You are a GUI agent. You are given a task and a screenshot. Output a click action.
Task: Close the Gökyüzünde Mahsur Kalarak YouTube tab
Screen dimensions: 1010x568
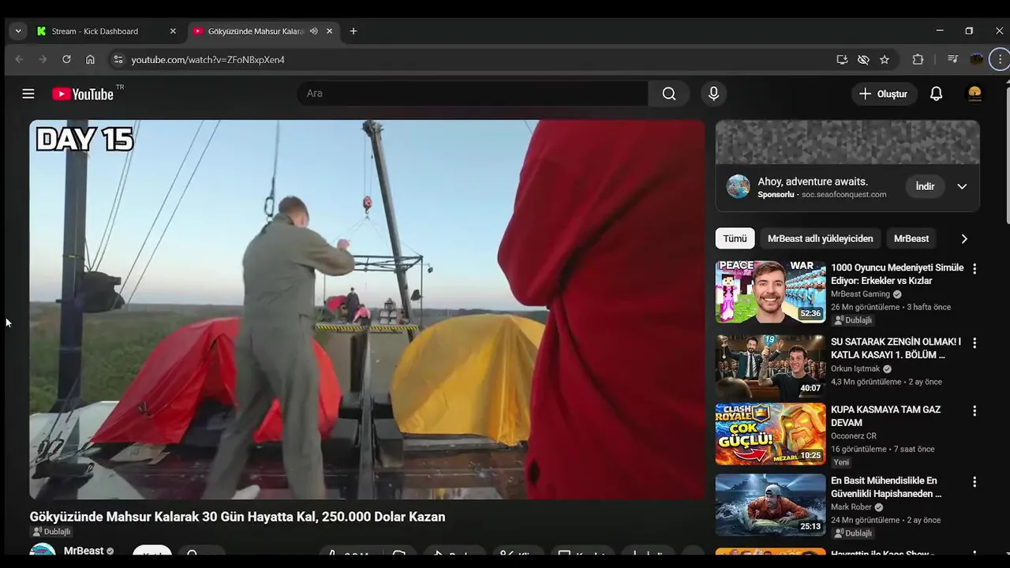click(x=329, y=31)
